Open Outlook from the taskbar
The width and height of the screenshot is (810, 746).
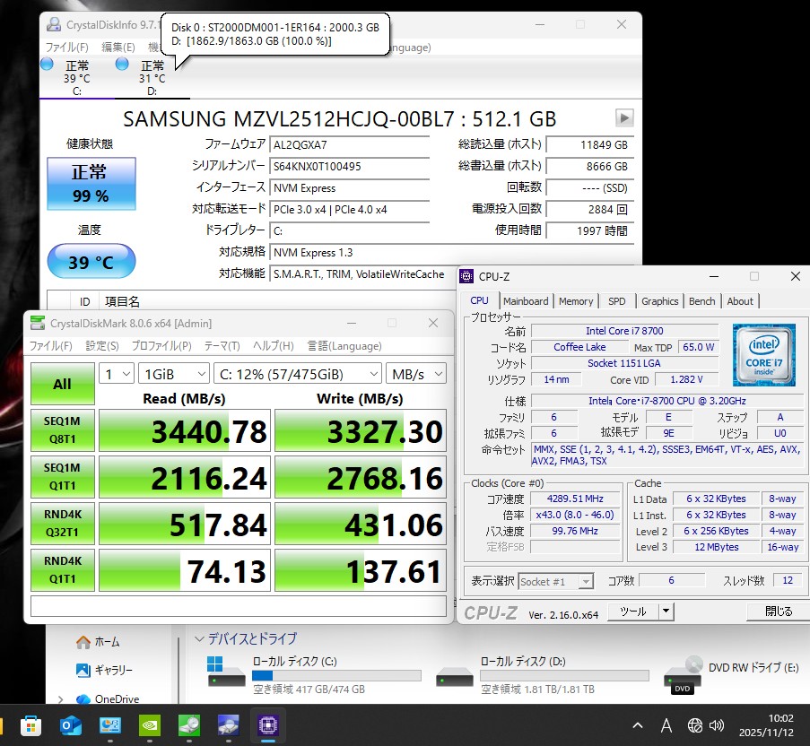(70, 724)
